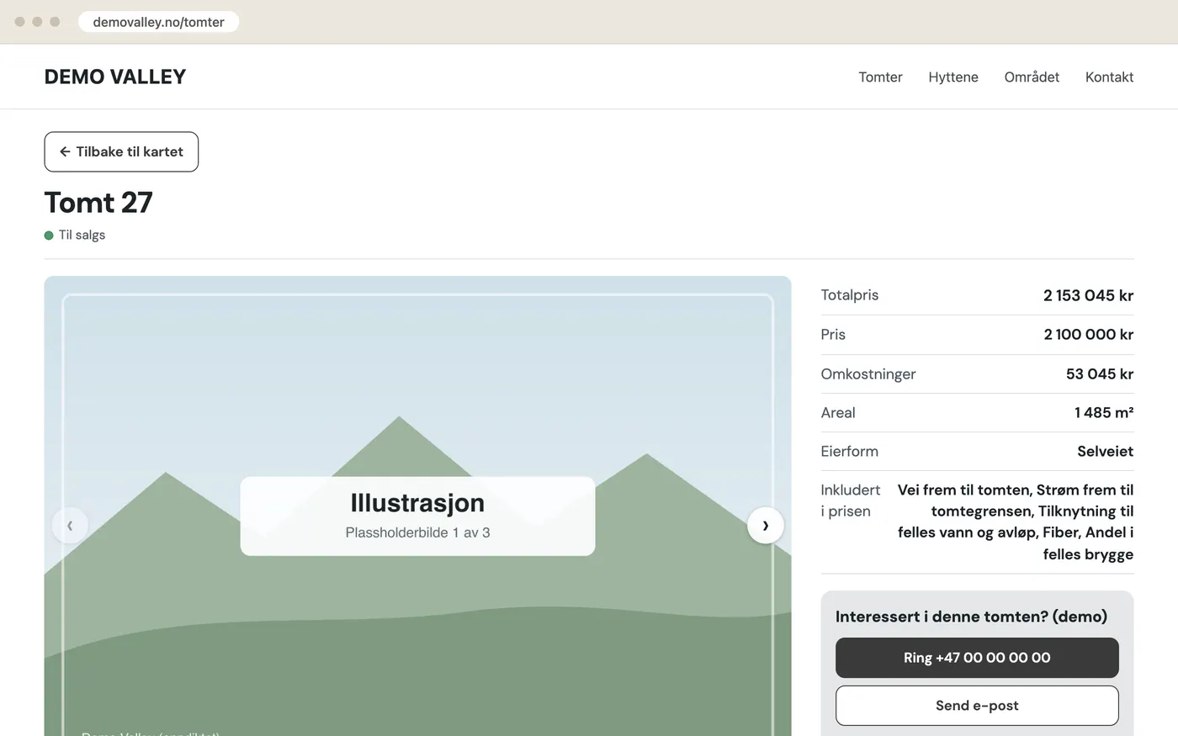The image size is (1178, 736).
Task: Select the Areal value 1 485 m²
Action: pyautogui.click(x=1104, y=413)
